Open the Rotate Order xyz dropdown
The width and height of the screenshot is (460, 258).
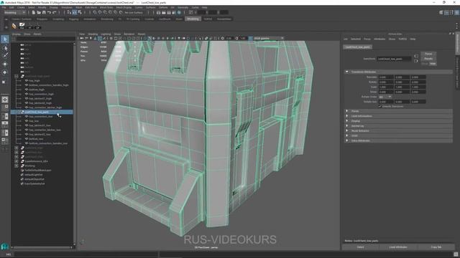[x=385, y=97]
